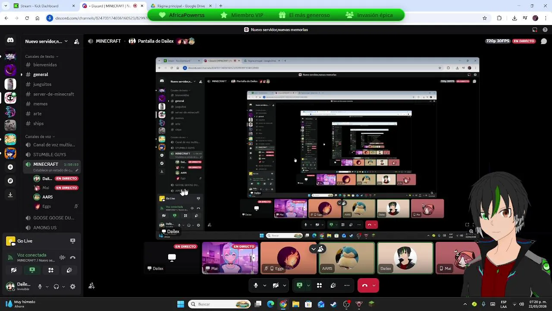This screenshot has width=552, height=311.
Task: Open Steam from Windows taskbar
Action: point(333,304)
